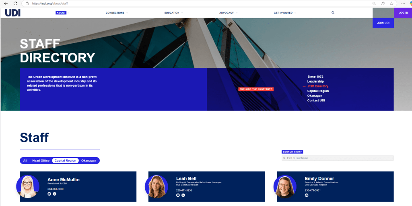Click the First or Last Name search field
Viewport: 412px width, 206px height.
coord(338,158)
